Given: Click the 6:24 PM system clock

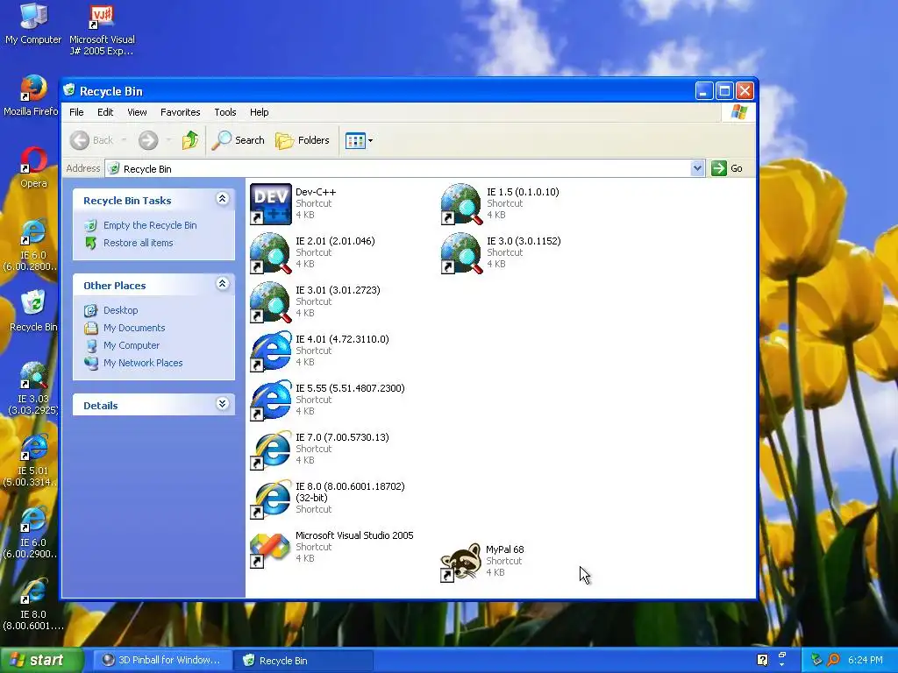Looking at the screenshot, I should [866, 660].
